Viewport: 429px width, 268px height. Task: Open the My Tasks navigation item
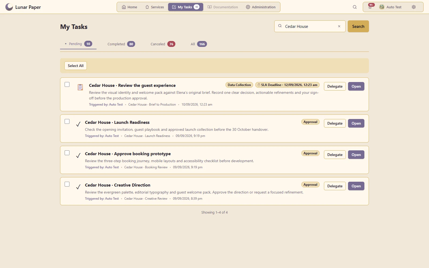tap(186, 7)
